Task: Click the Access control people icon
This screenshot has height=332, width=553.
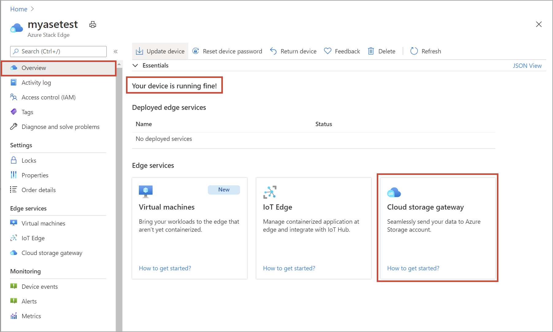Action: (13, 97)
